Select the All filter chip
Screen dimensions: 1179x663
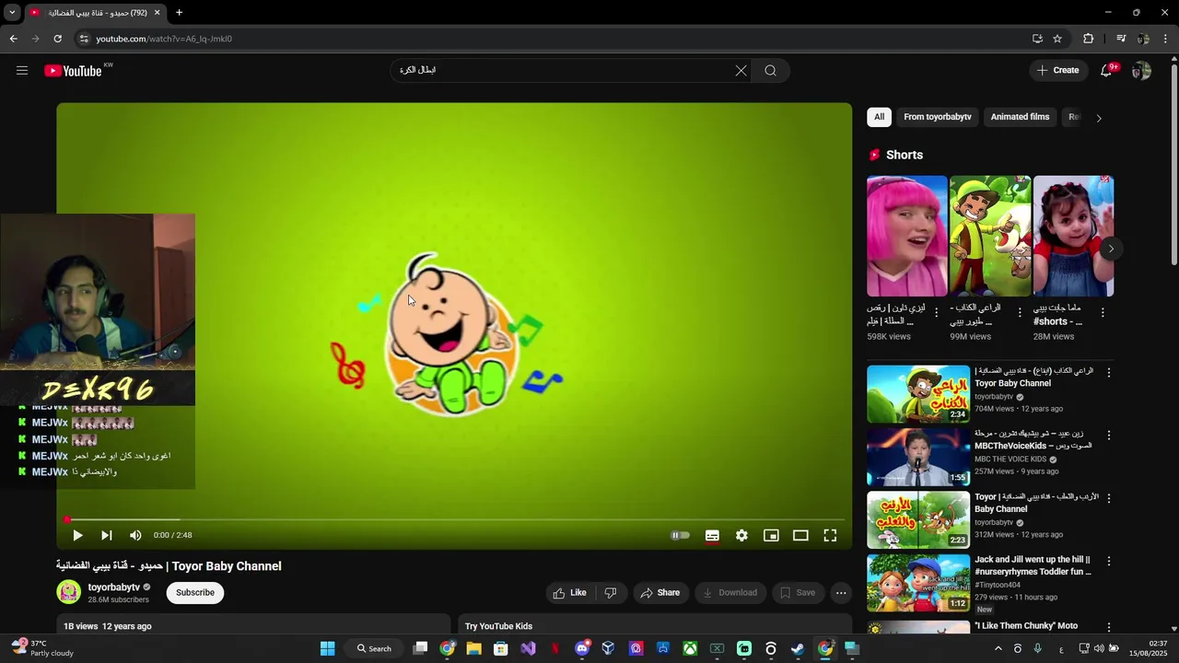point(880,117)
